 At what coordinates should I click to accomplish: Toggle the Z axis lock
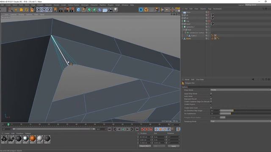point(49,10)
